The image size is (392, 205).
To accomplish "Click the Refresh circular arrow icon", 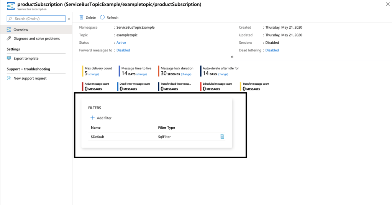I will click(x=102, y=17).
